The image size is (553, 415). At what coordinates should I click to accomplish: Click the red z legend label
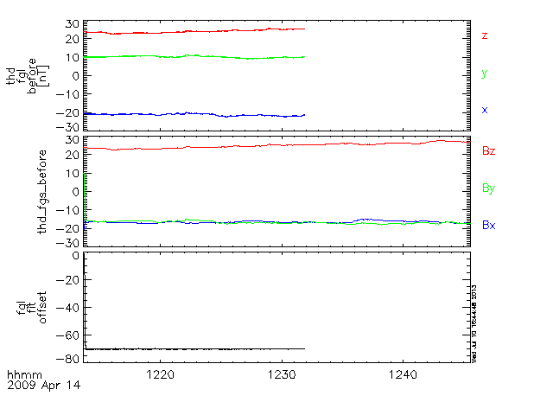tap(485, 35)
